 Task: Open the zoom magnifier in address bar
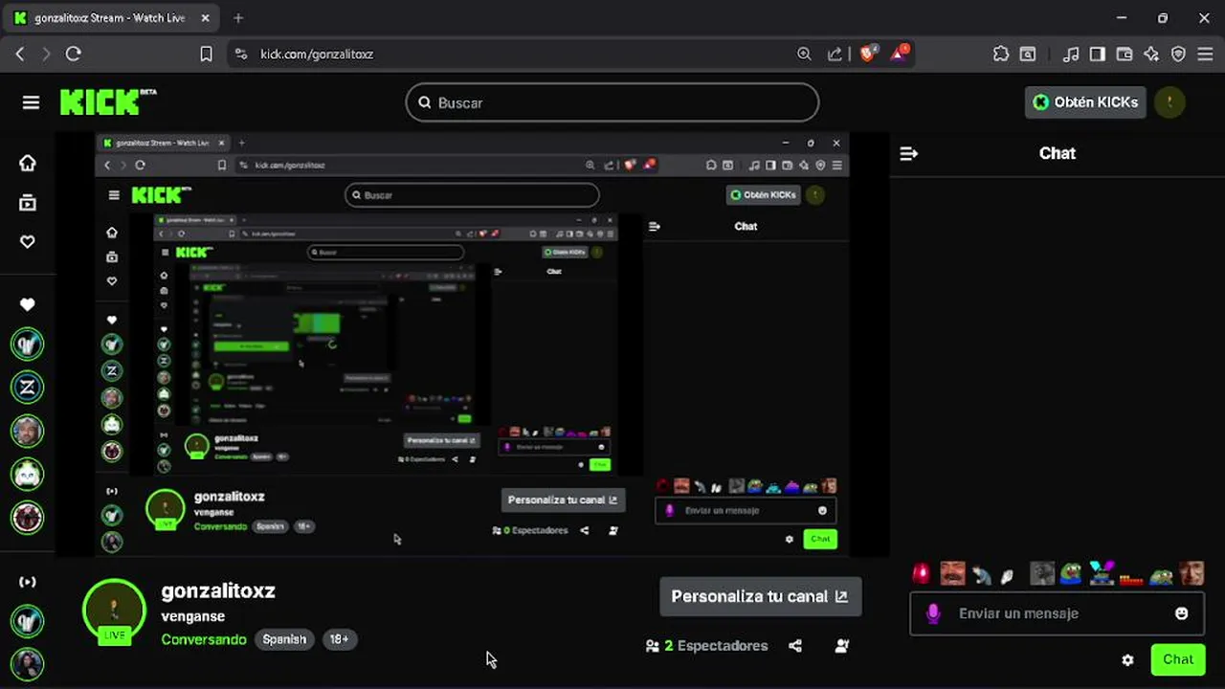coord(804,54)
